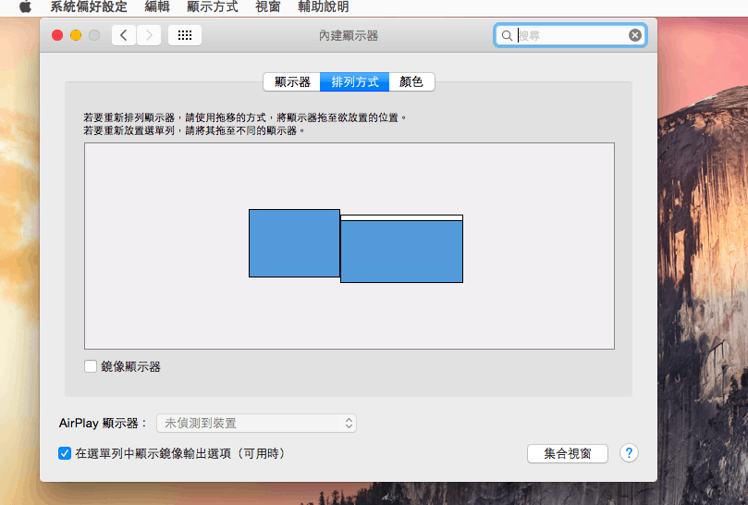Open the 顯示方式 menu
Screen dimensions: 748x505
pos(213,6)
